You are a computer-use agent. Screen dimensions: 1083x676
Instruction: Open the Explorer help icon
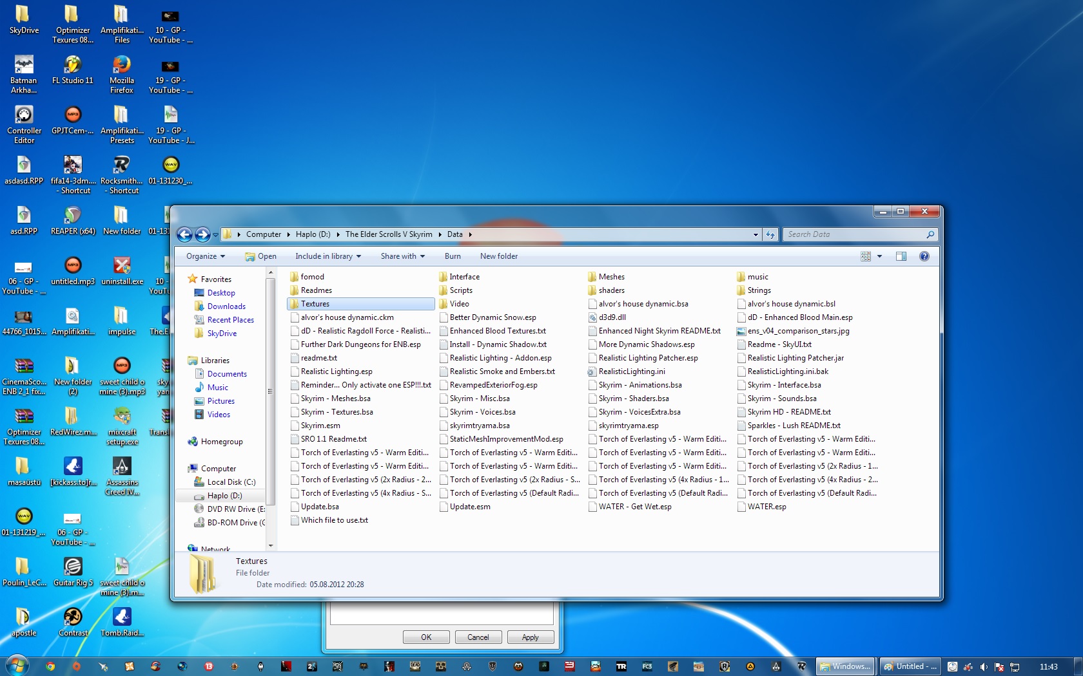coord(924,256)
